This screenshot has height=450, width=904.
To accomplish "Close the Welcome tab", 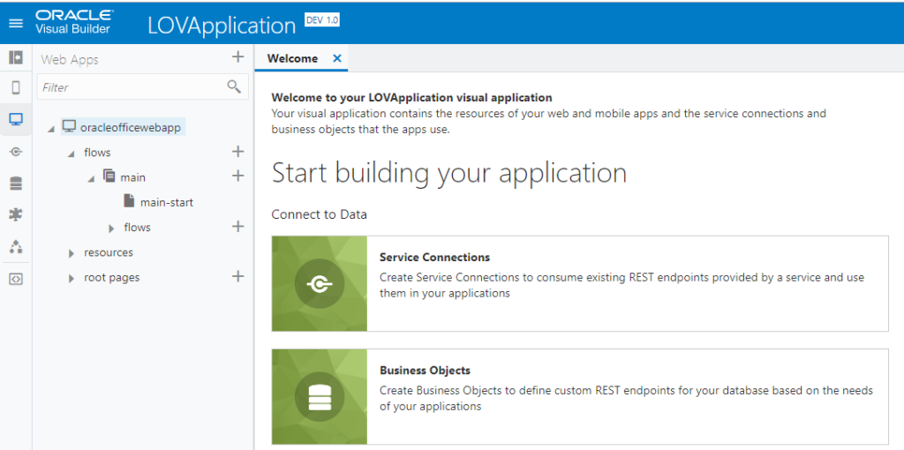I will 336,58.
